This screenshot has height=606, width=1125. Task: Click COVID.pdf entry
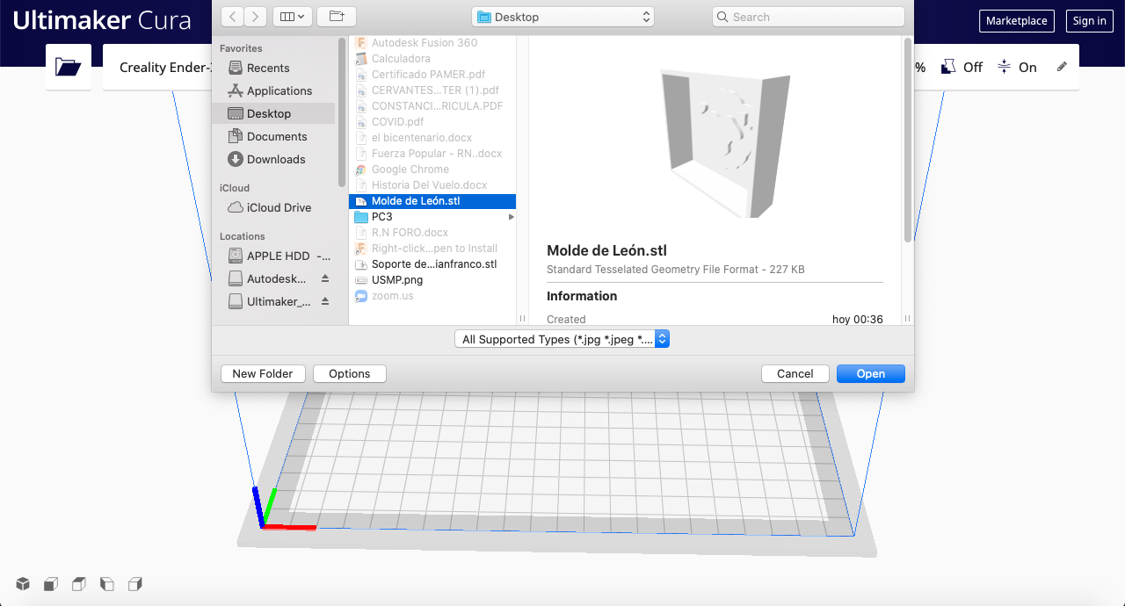pos(432,122)
